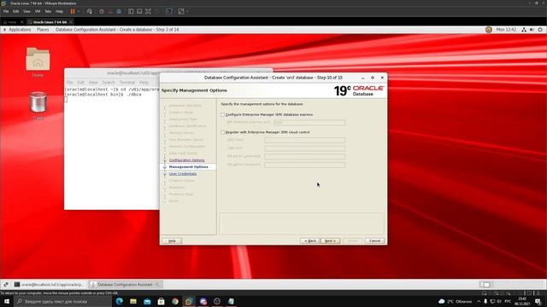Click the OMS port input field
The image size is (547, 307).
pos(305,148)
